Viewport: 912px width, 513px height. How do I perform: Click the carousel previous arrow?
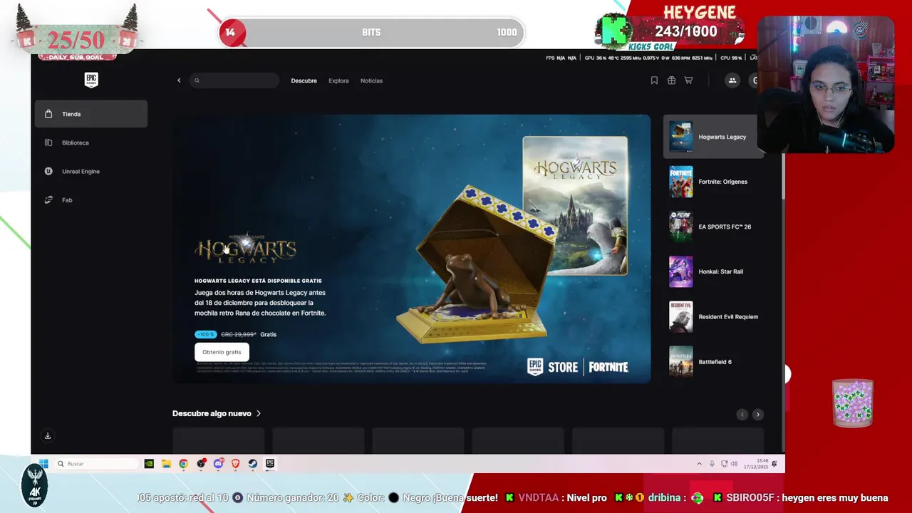coord(742,414)
